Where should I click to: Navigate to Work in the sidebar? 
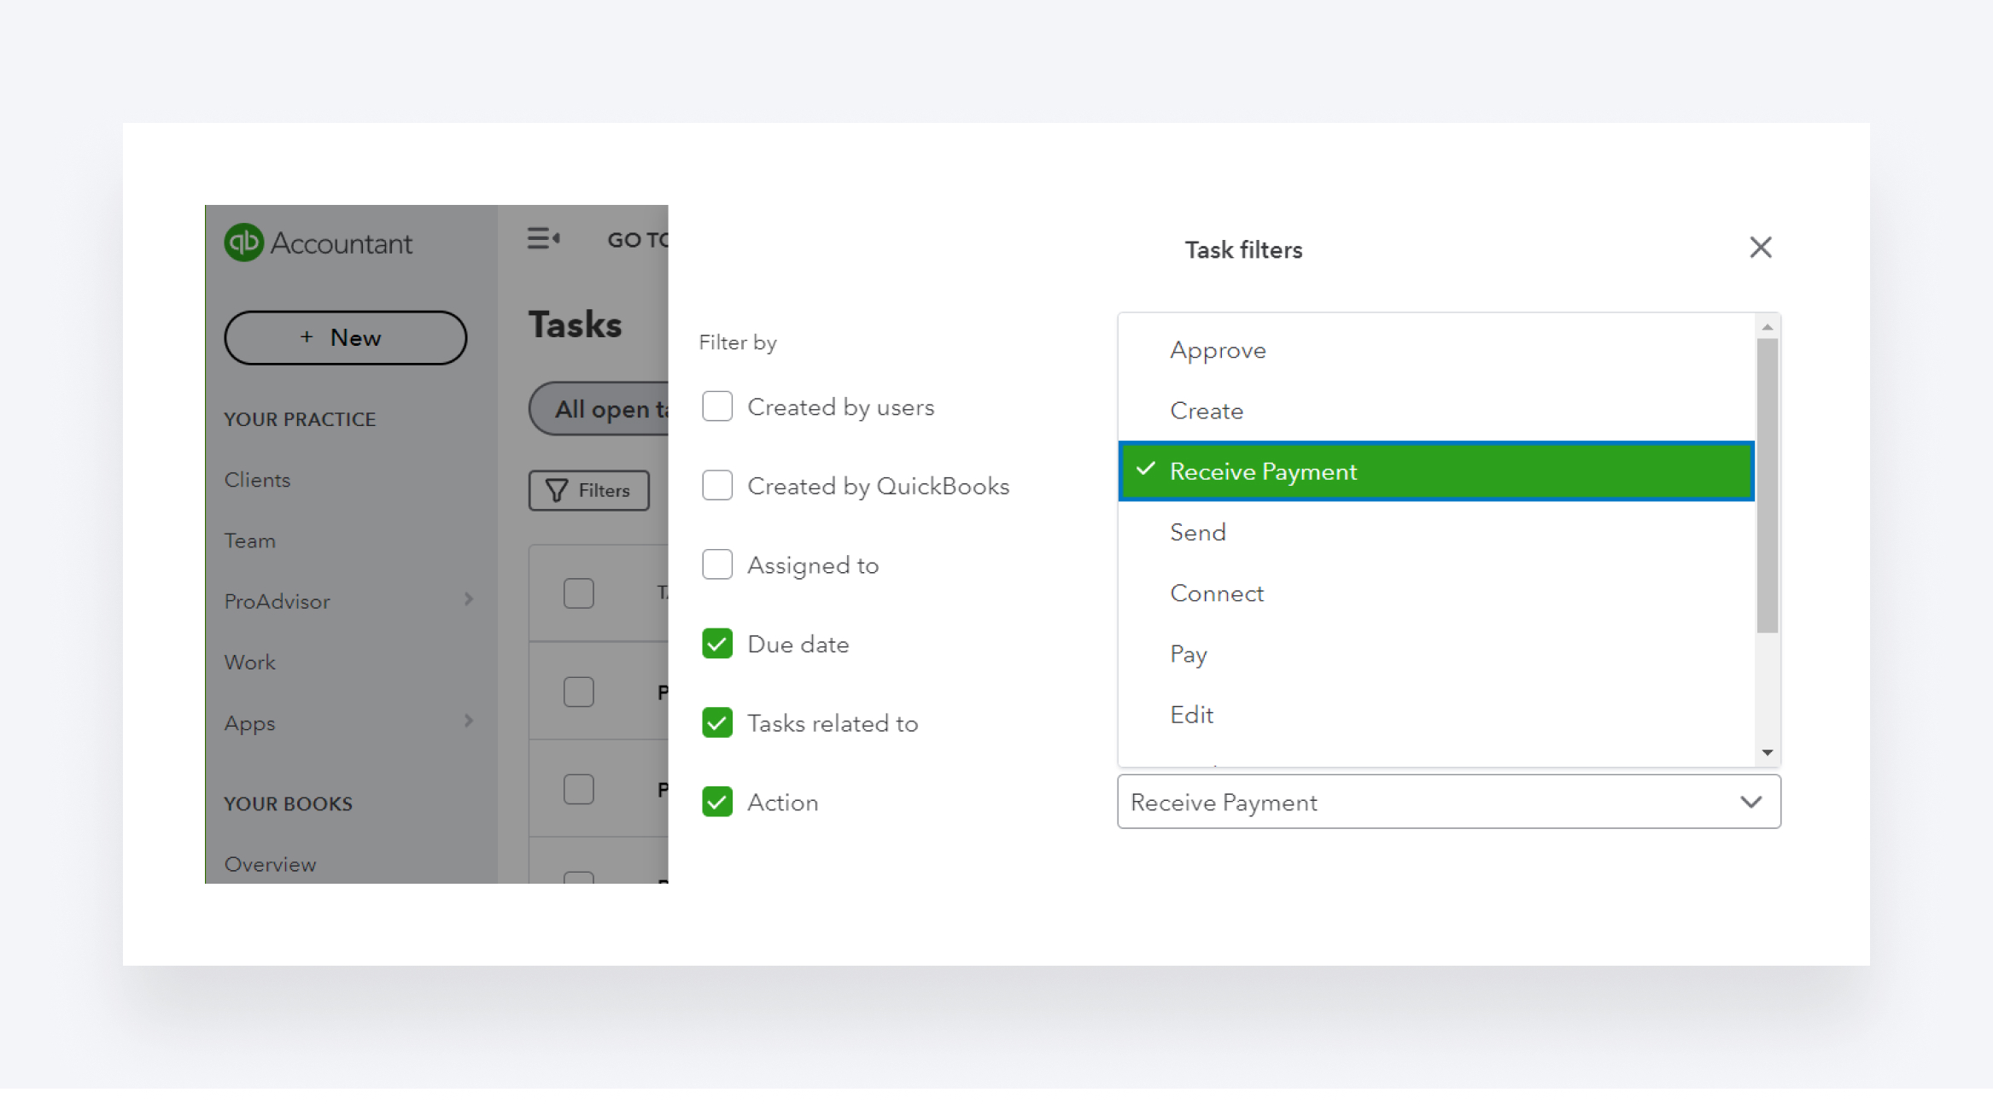(248, 662)
